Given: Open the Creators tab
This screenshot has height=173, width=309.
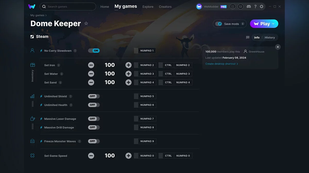Looking at the screenshot, I should (165, 7).
